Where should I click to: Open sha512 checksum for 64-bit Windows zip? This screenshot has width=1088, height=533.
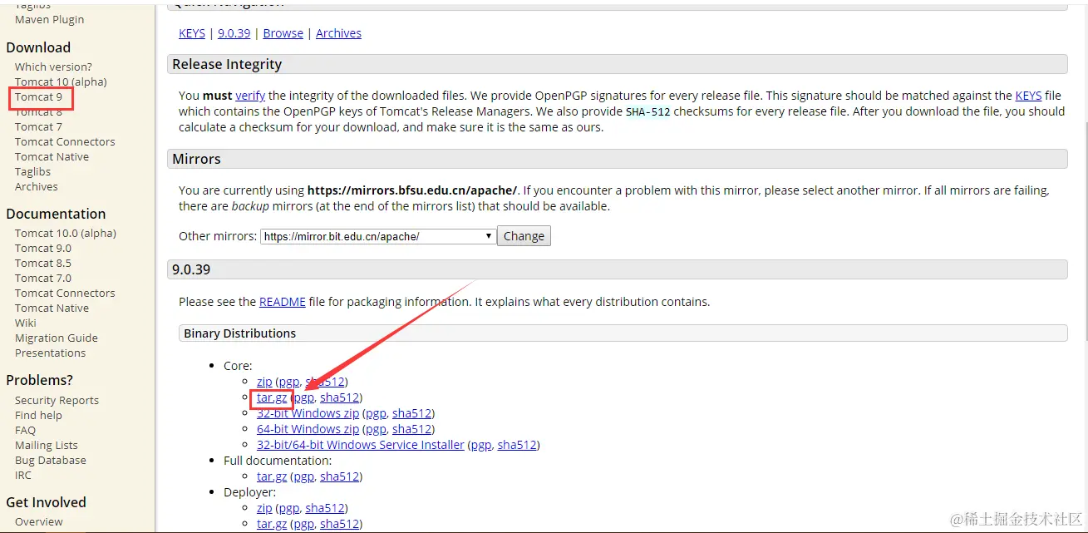411,429
